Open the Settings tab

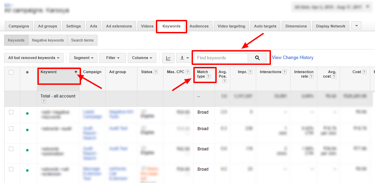point(73,26)
